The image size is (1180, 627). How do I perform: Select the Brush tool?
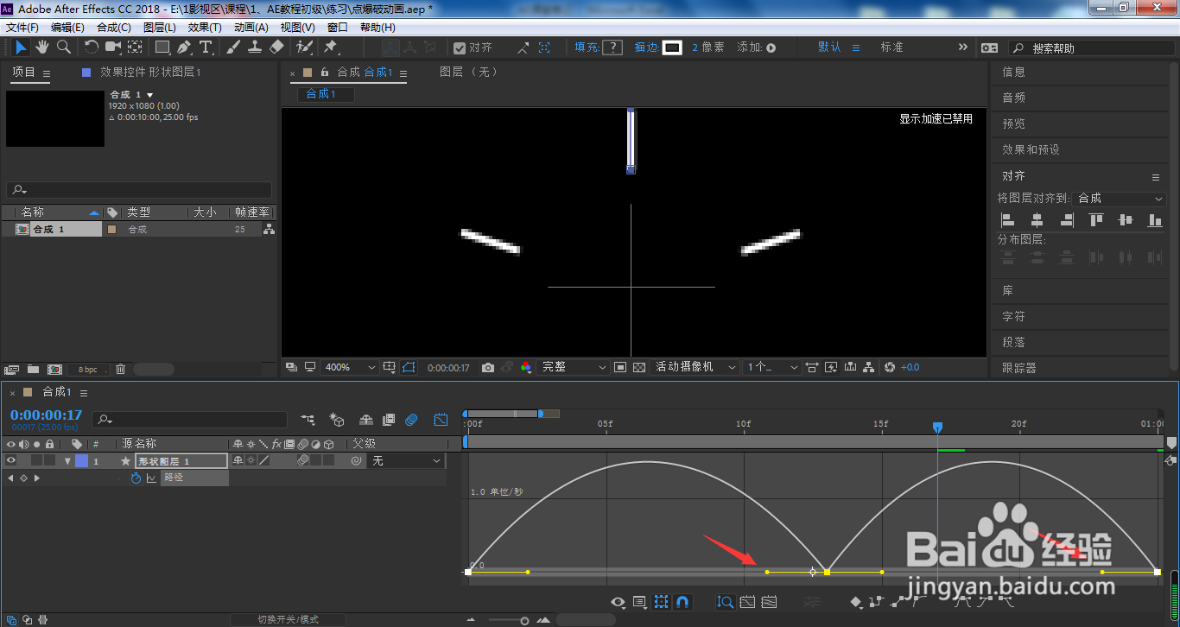234,47
